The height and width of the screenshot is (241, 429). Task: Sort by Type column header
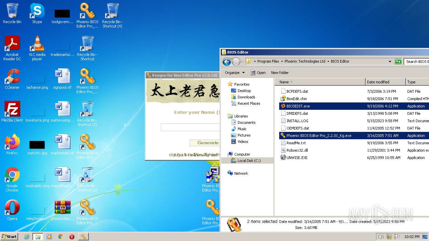pos(417,82)
